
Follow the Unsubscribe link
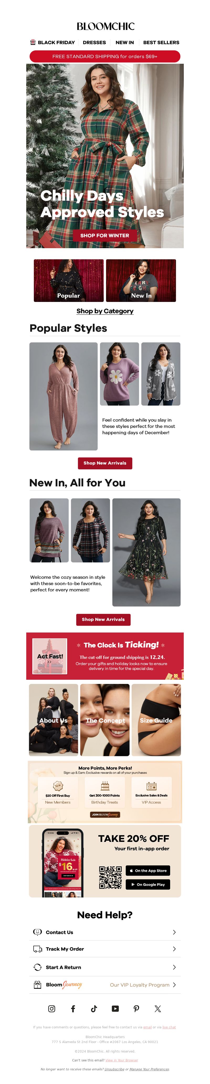pyautogui.click(x=114, y=1069)
